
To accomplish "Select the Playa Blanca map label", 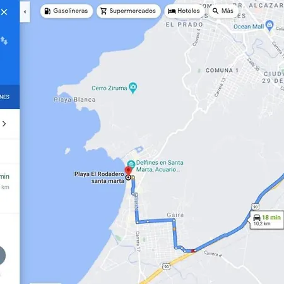I will (x=74, y=100).
